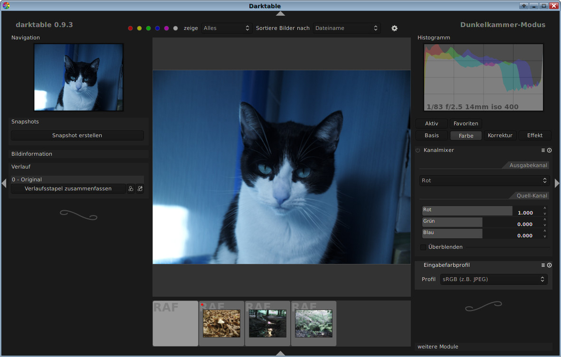Click the create style from history icon
Viewport: 561px width, 357px height.
coord(131,189)
